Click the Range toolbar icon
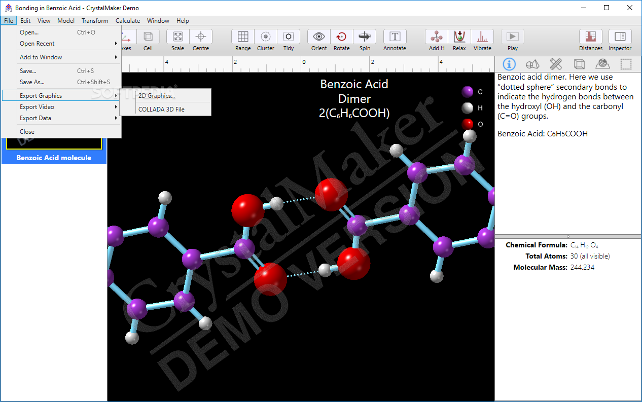Image resolution: width=642 pixels, height=402 pixels. click(x=243, y=36)
